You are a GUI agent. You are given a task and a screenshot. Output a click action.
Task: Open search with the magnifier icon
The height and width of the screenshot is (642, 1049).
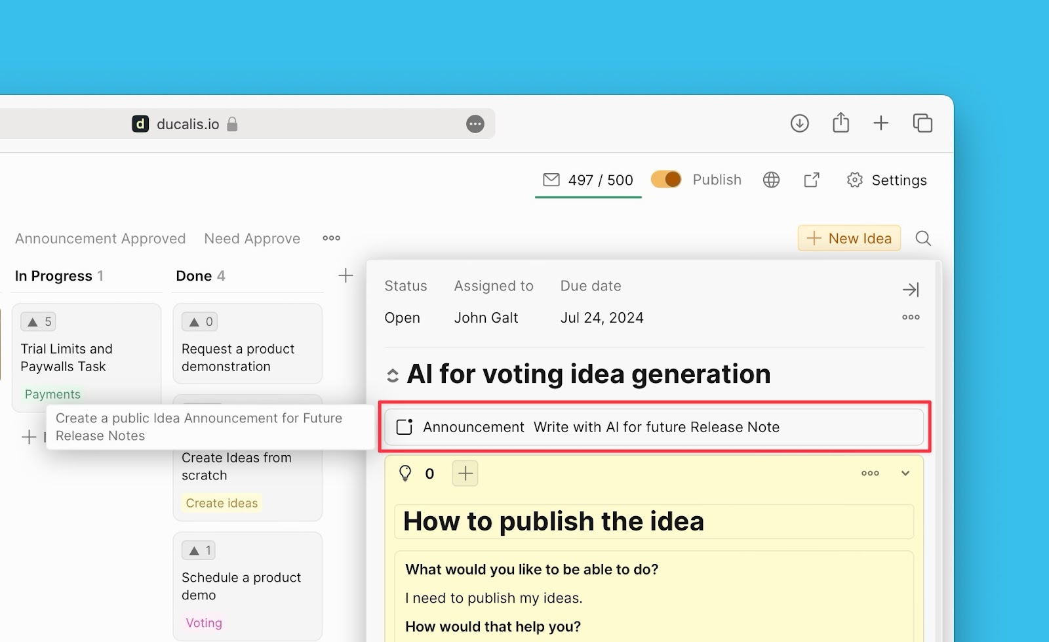tap(923, 238)
